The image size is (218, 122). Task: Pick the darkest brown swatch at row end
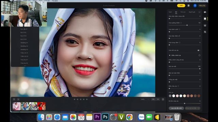[199, 96]
